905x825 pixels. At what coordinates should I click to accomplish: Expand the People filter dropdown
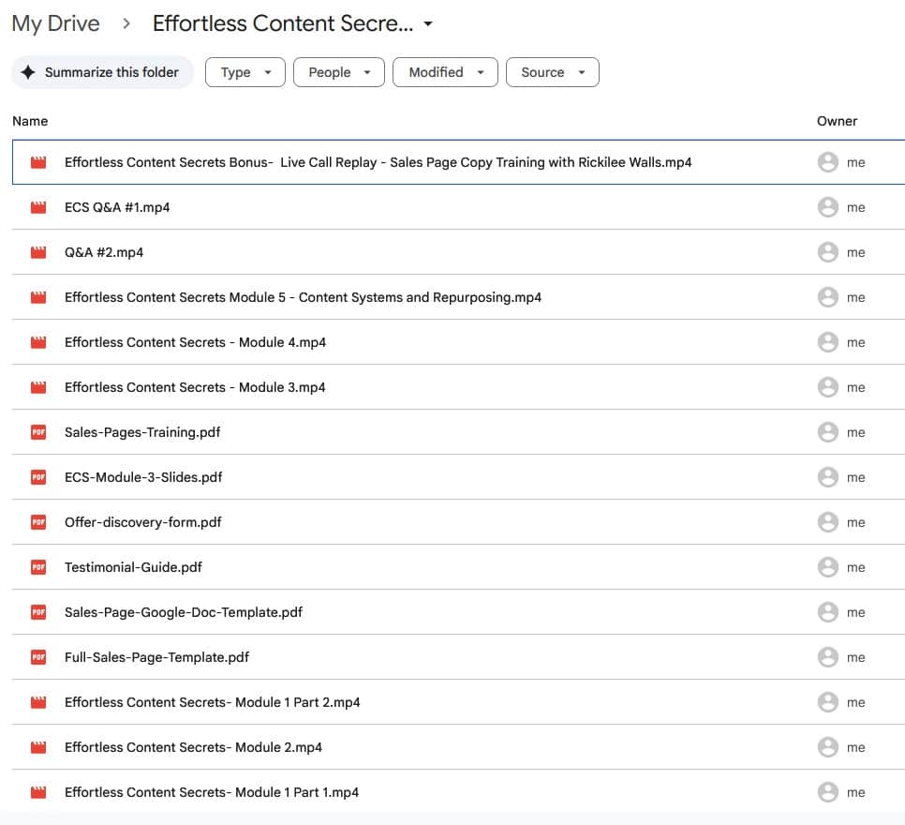(338, 72)
